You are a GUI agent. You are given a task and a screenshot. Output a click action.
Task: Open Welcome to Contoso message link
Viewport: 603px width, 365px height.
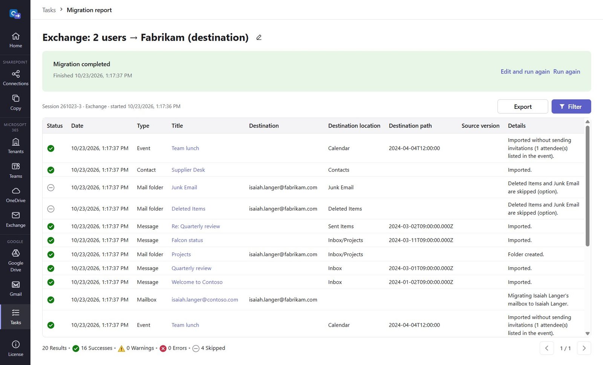click(197, 282)
